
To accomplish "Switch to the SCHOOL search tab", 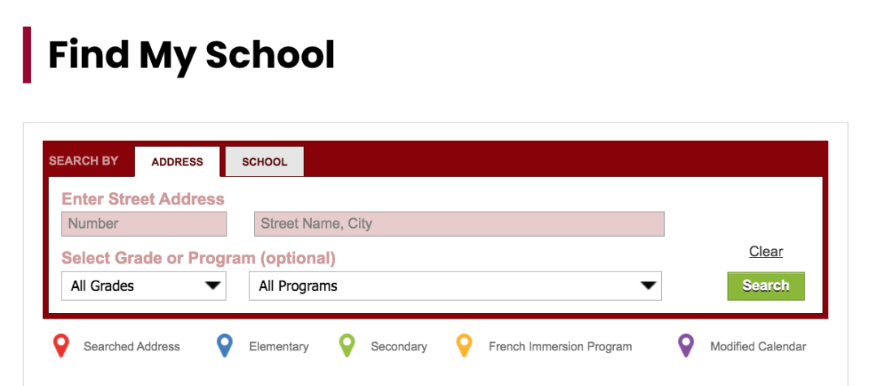I will pyautogui.click(x=265, y=161).
